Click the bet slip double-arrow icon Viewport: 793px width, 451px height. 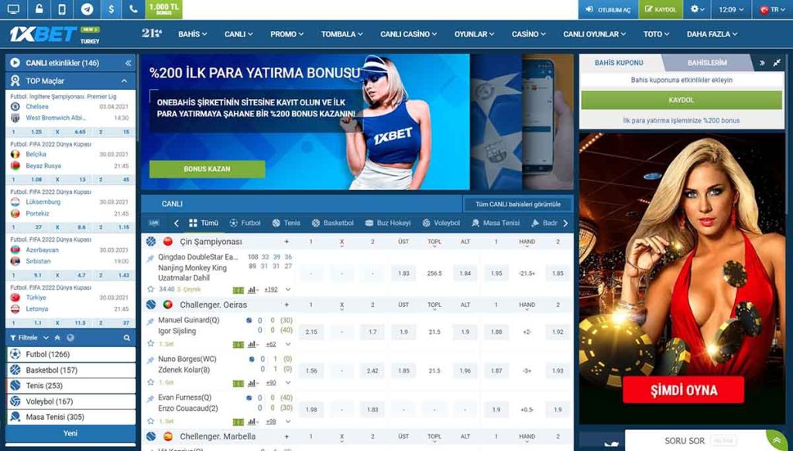click(762, 63)
